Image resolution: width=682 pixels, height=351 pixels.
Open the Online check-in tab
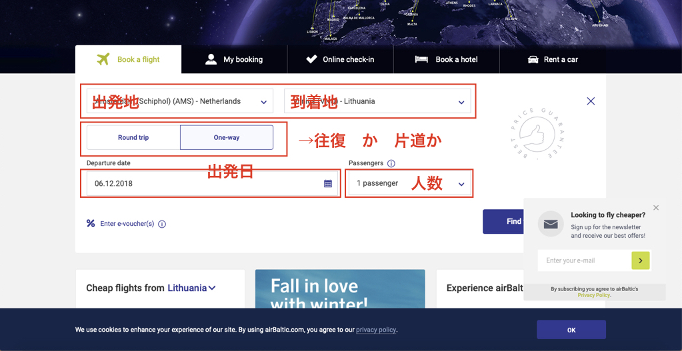coord(340,59)
